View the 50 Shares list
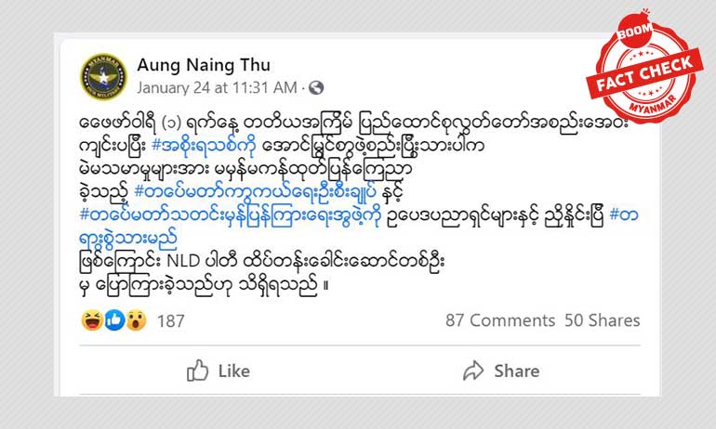This screenshot has width=716, height=429. tap(602, 320)
